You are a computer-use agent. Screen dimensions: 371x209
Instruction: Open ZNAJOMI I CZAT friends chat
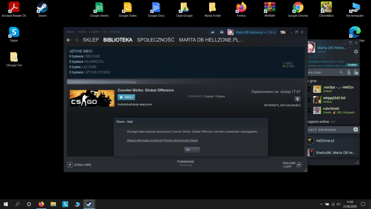[x=292, y=165]
